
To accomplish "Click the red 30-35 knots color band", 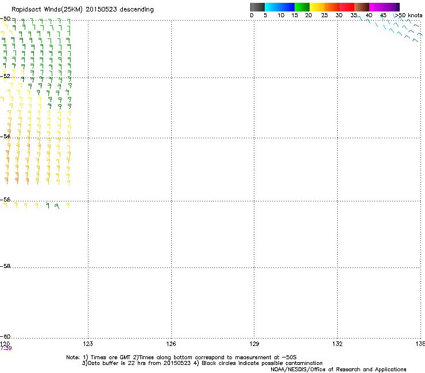I will (x=347, y=7).
